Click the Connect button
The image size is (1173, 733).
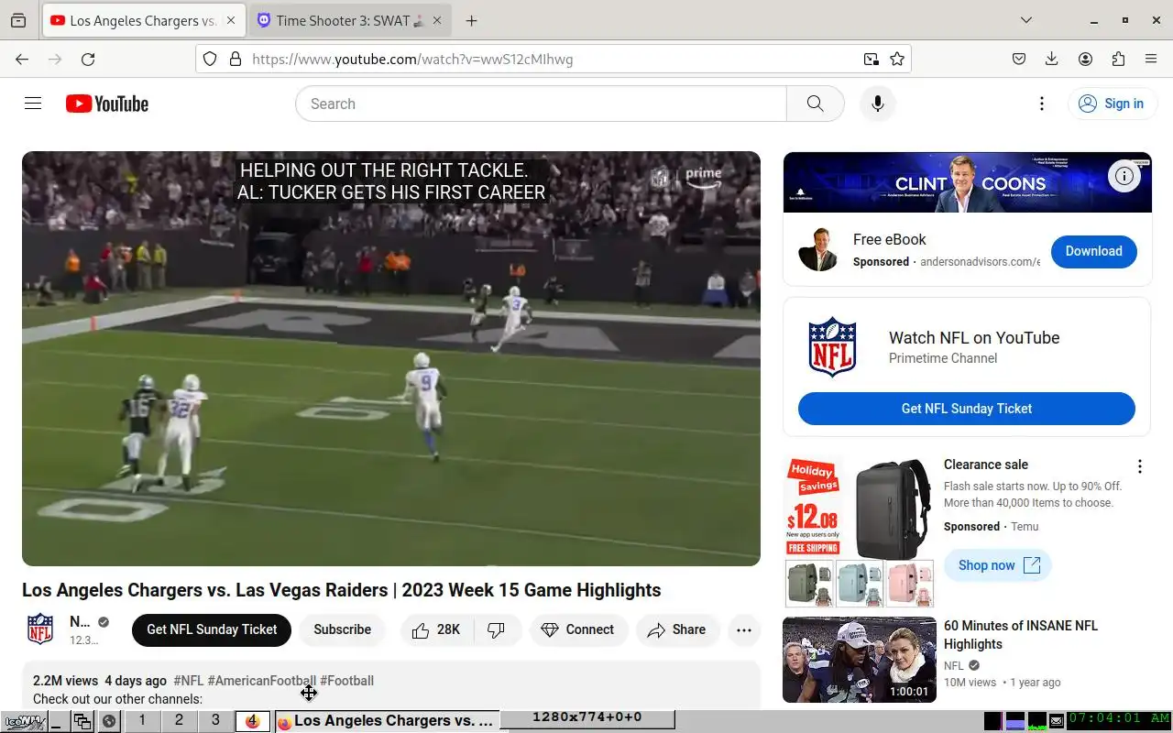(578, 629)
